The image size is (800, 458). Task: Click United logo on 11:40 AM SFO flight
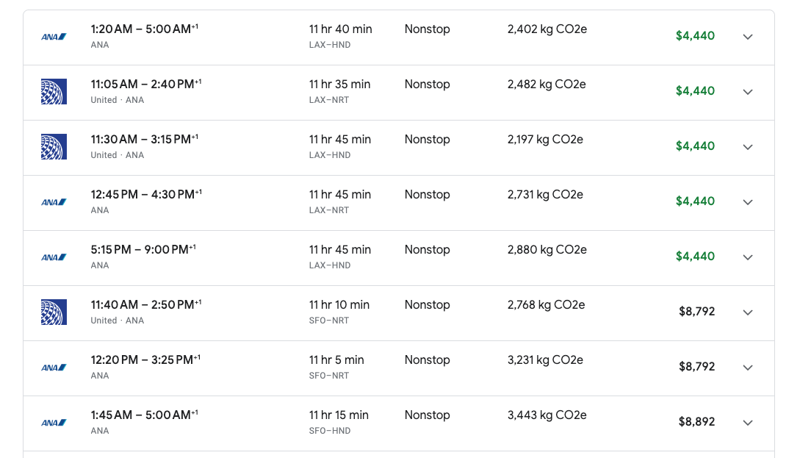(54, 312)
